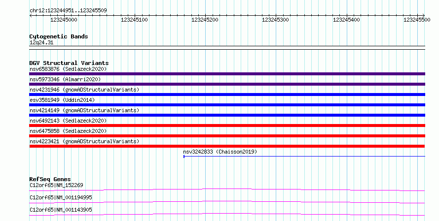The image size is (439, 221).
Task: Click ruler position 123245000
Action: pos(64,20)
